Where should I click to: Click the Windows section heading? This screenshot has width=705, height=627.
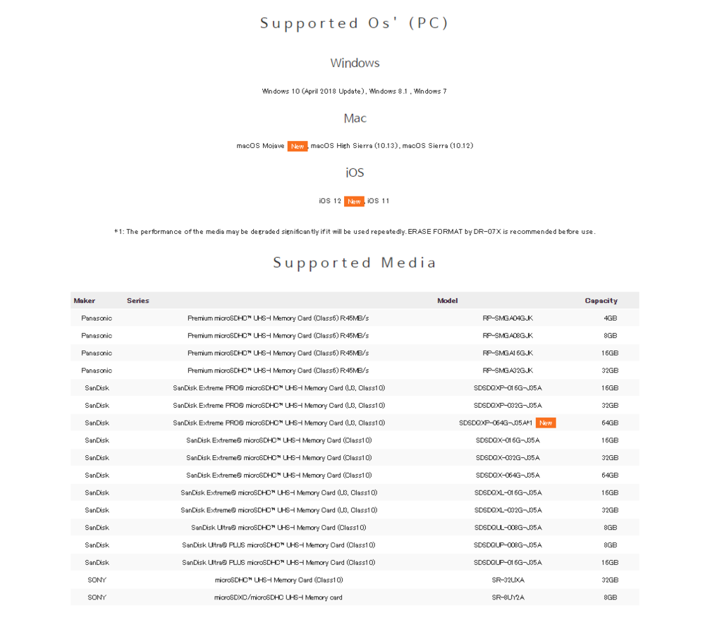click(x=355, y=63)
